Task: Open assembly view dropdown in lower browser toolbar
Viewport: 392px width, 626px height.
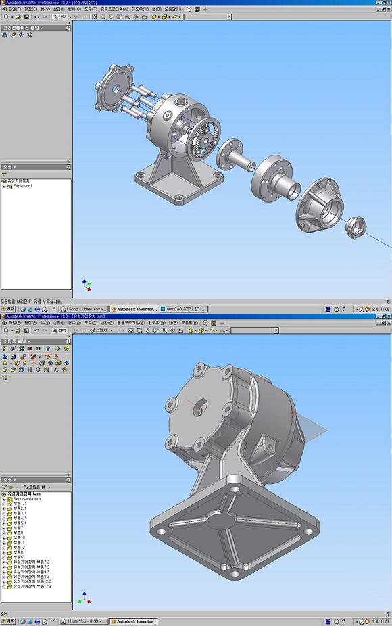Action: click(x=49, y=487)
